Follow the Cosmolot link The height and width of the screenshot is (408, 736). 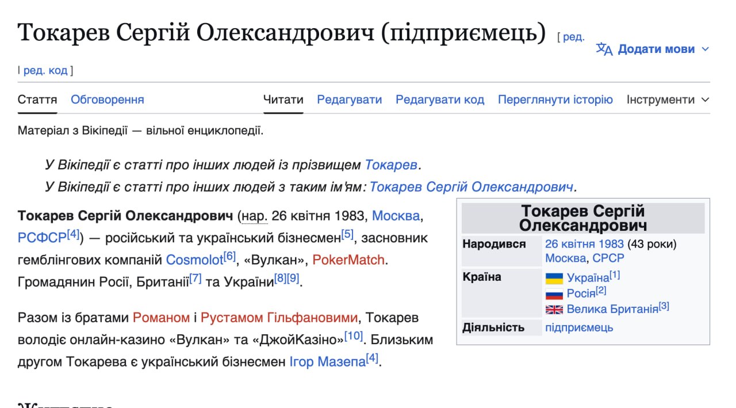194,260
